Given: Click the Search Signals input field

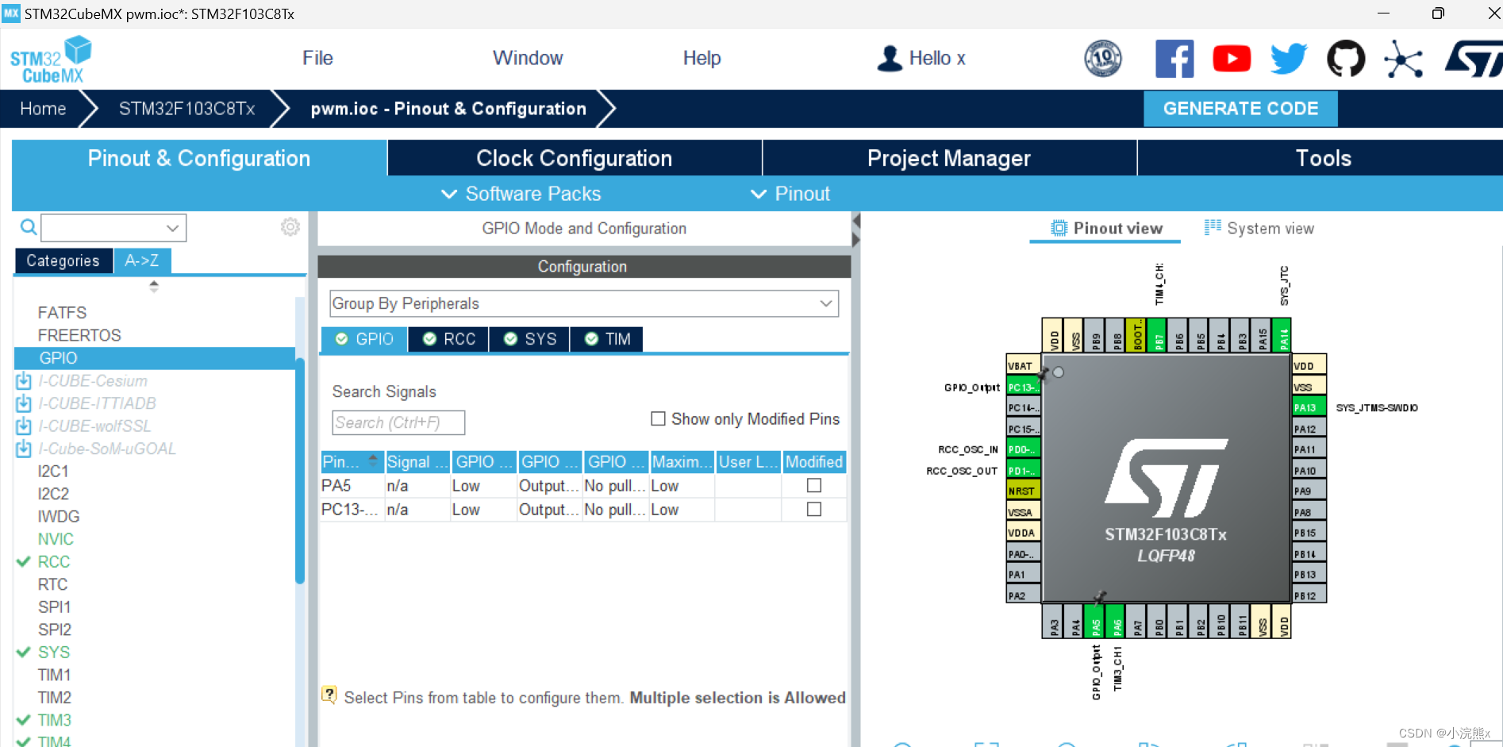Looking at the screenshot, I should [398, 422].
